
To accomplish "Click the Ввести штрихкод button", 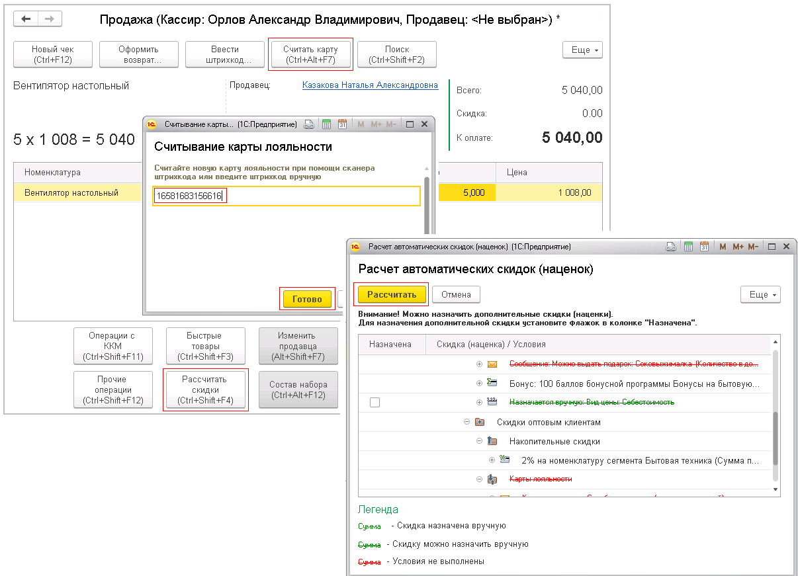I will coord(225,54).
